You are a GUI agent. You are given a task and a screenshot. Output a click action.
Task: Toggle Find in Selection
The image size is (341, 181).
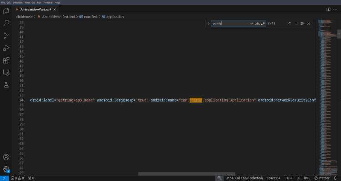tap(302, 24)
